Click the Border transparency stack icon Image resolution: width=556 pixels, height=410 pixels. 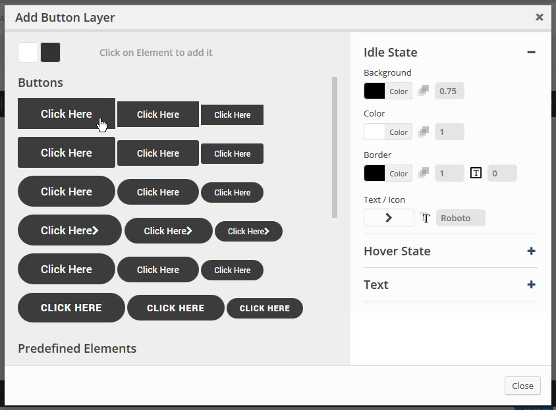424,172
